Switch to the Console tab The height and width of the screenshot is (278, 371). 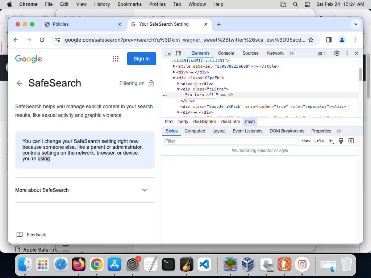pyautogui.click(x=226, y=53)
